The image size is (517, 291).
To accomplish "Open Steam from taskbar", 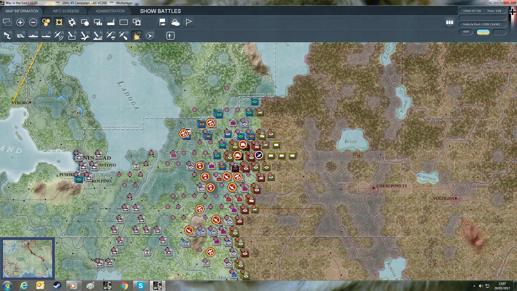I will click(57, 286).
